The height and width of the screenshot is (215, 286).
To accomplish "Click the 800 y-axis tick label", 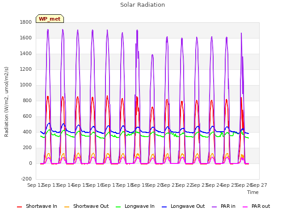I will tap(27, 100).
